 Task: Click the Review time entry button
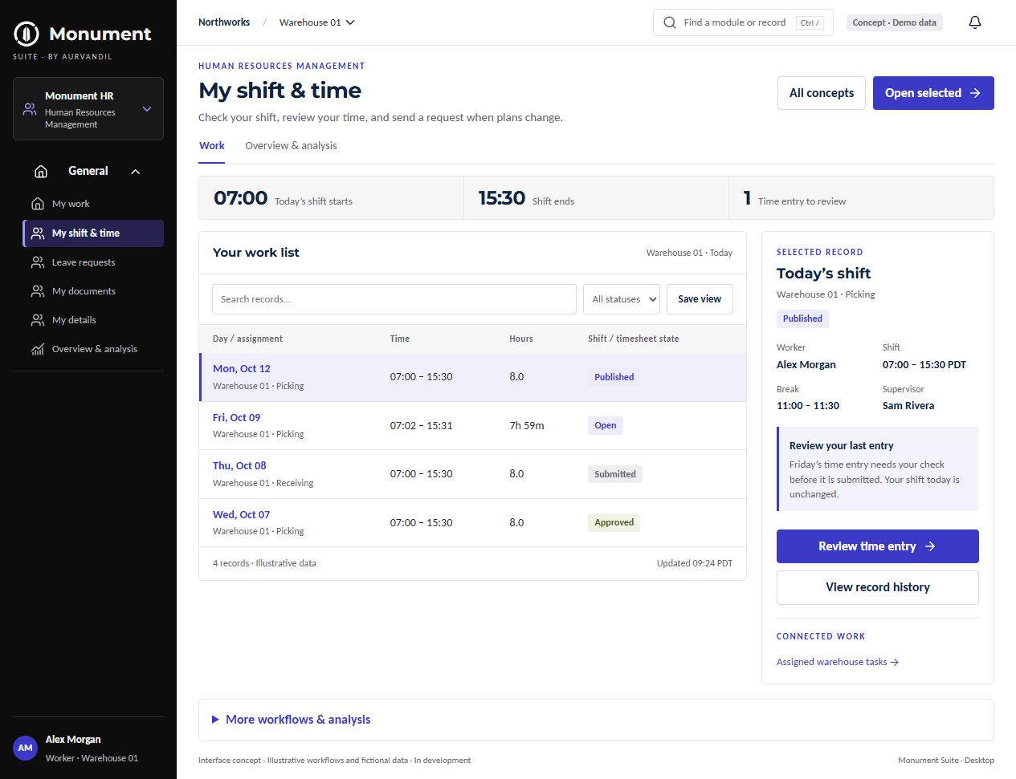pos(878,546)
